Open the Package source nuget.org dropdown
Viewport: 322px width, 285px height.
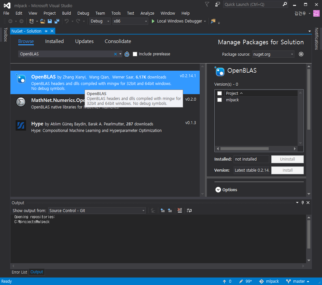273,54
